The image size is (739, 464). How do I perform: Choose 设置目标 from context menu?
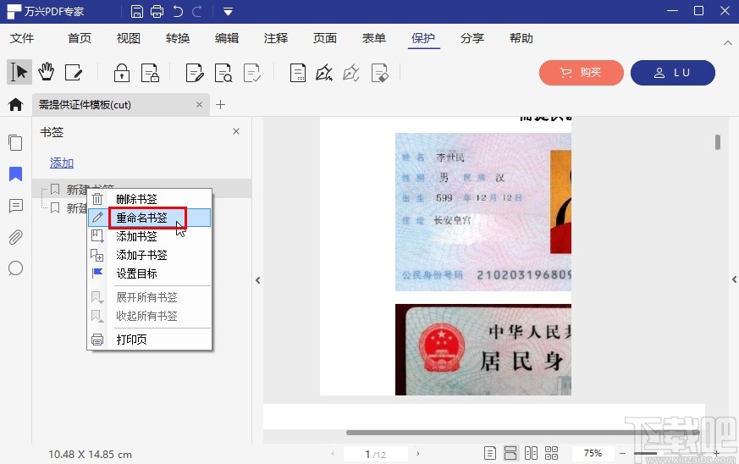click(x=149, y=273)
